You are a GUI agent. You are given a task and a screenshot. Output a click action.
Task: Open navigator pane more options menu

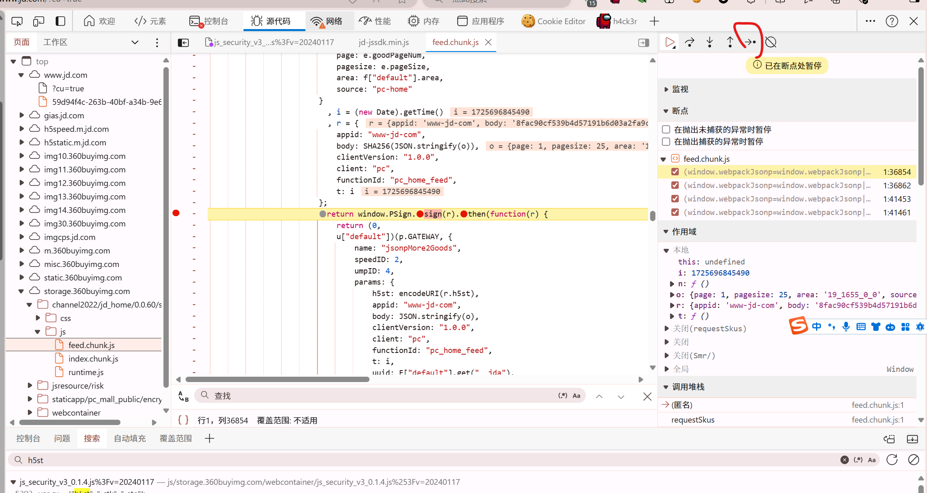(x=157, y=43)
